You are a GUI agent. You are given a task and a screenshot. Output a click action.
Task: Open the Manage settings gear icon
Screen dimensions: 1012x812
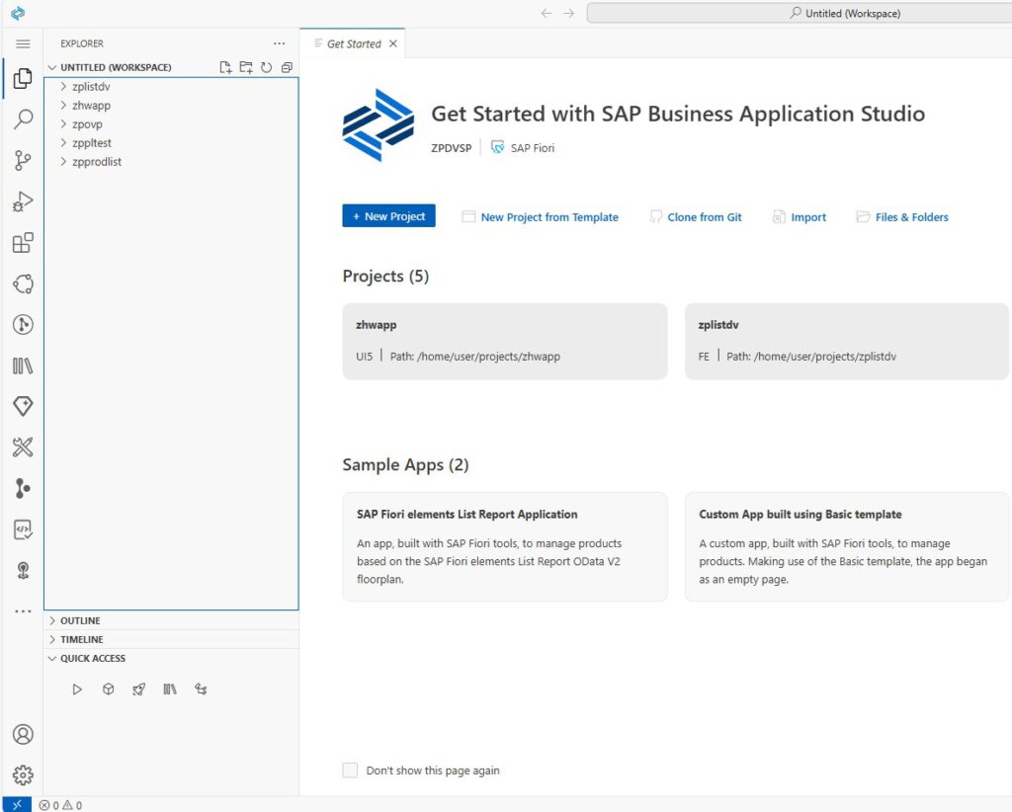point(22,775)
